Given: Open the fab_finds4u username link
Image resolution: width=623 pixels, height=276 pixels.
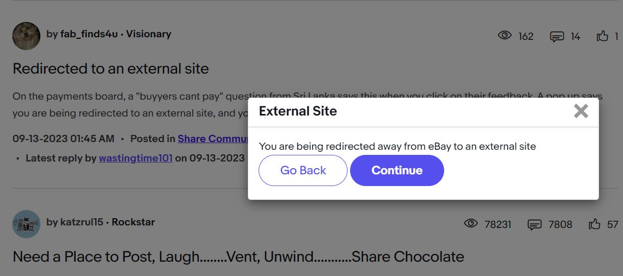Looking at the screenshot, I should click(x=89, y=34).
